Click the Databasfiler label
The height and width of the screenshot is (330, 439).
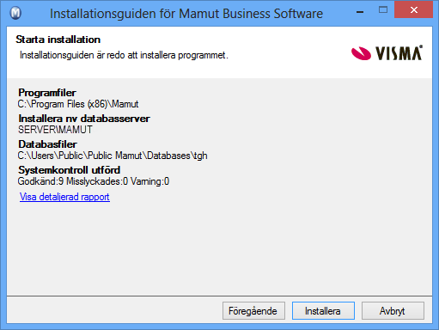pyautogui.click(x=47, y=144)
